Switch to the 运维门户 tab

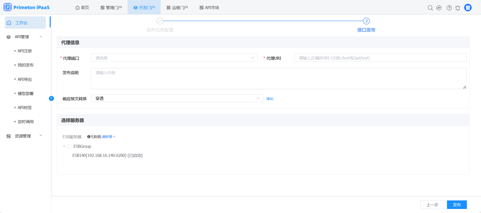(x=177, y=8)
